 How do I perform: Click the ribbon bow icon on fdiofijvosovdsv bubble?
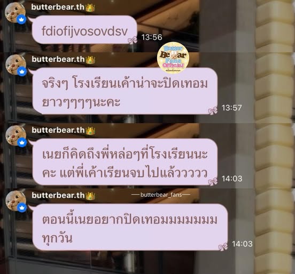point(133,39)
